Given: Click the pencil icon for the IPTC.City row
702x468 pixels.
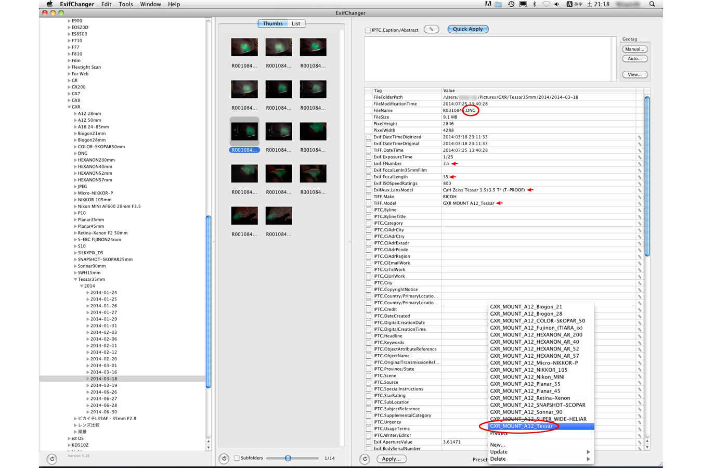Looking at the screenshot, I should pos(640,283).
